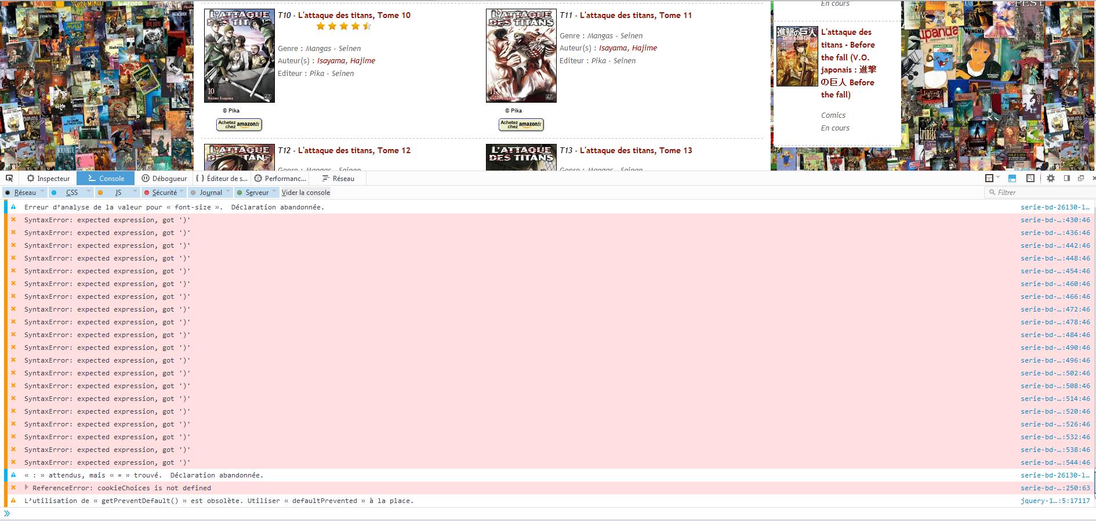This screenshot has height=521, width=1096.
Task: Open devtools in separate window icon
Action: 1081,178
